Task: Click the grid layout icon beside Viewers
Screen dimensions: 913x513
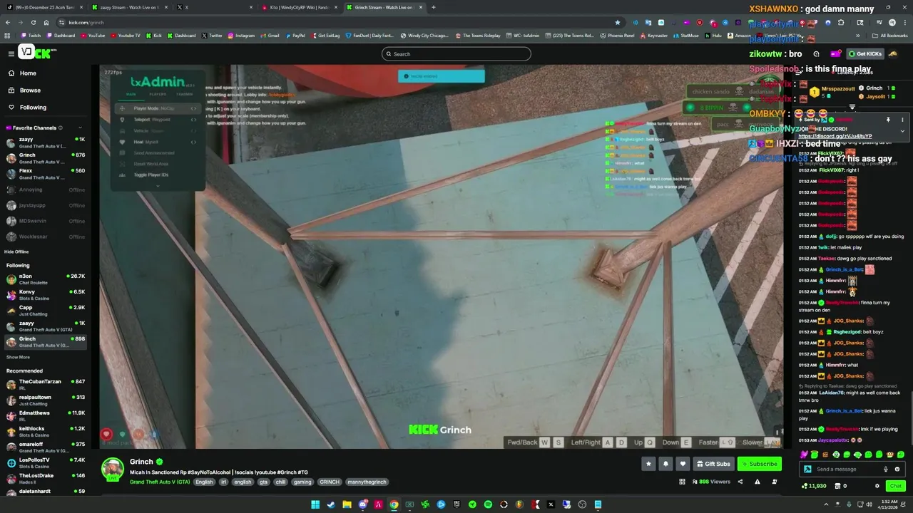Action: pos(682,482)
